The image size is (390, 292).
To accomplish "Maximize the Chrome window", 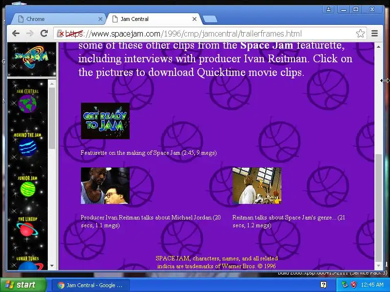I will coord(356,9).
